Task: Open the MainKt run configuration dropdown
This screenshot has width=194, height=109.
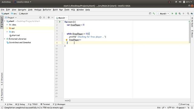Action: click(163, 14)
